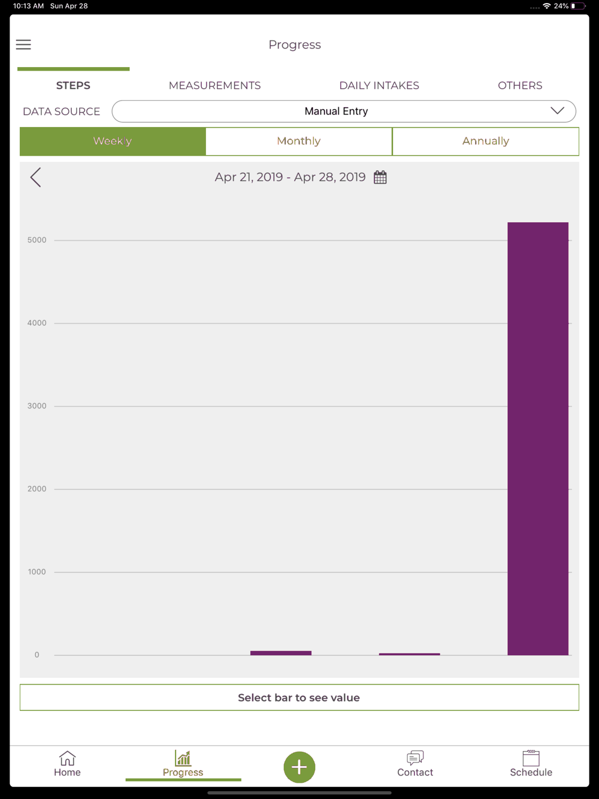Click the Select bar to see value box
This screenshot has height=799, width=599.
click(x=299, y=698)
